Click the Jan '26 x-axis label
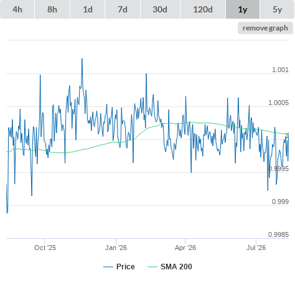 116,248
